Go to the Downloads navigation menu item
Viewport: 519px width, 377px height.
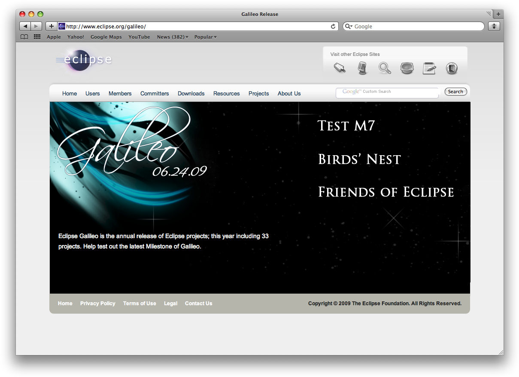click(191, 93)
